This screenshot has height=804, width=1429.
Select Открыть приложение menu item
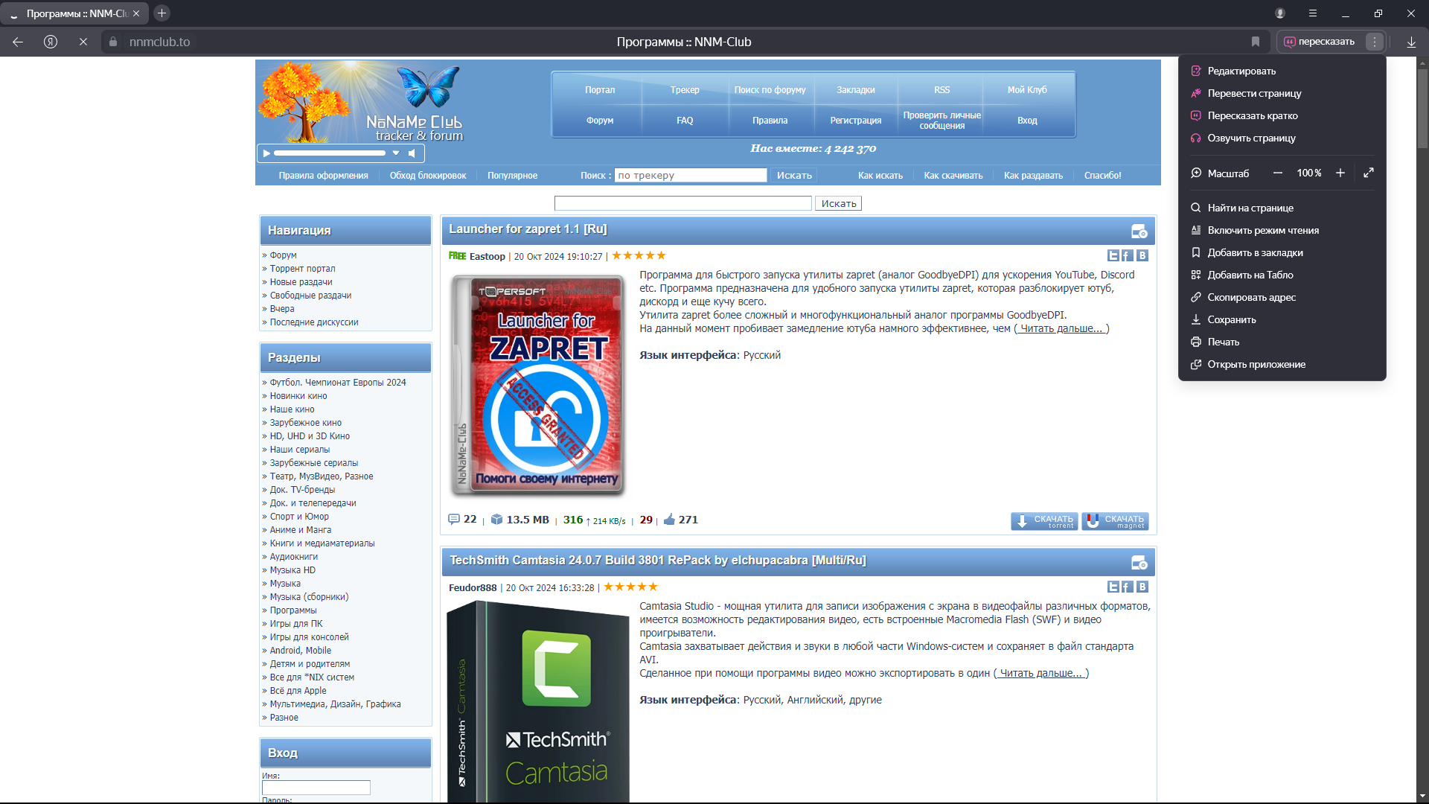1282,364
